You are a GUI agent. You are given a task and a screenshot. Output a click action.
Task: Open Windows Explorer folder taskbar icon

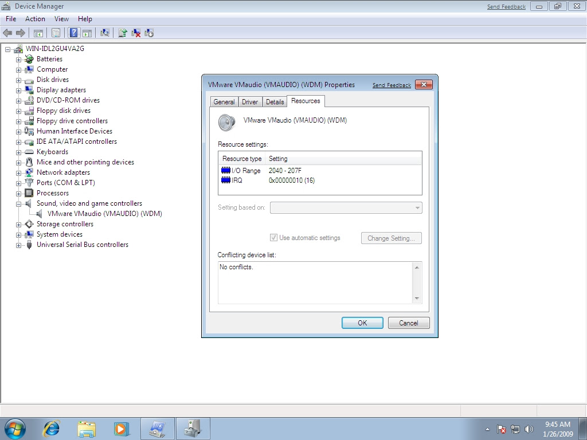87,429
